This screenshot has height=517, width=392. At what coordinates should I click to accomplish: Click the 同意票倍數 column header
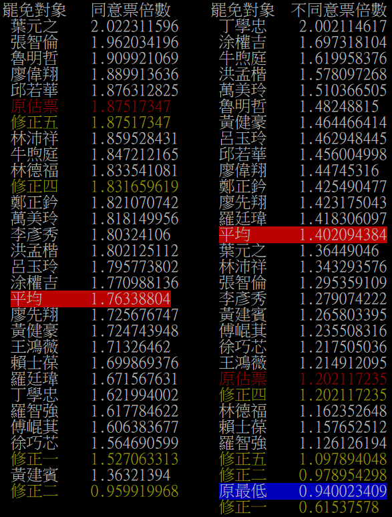(131, 10)
